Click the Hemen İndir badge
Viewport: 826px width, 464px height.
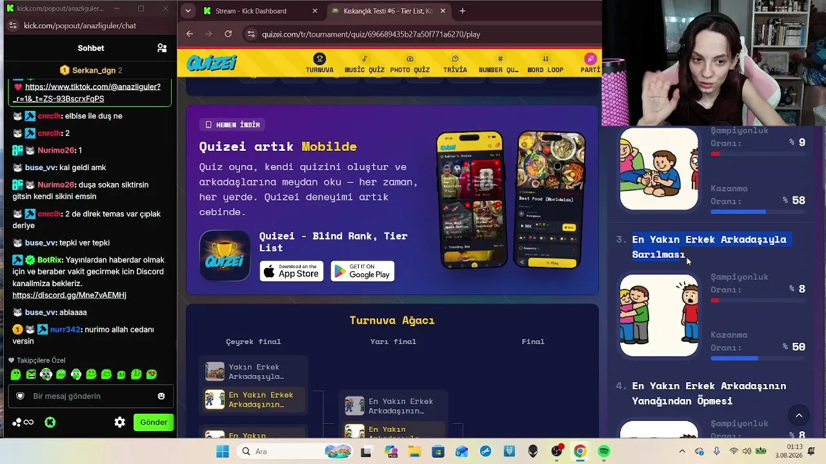(x=233, y=124)
